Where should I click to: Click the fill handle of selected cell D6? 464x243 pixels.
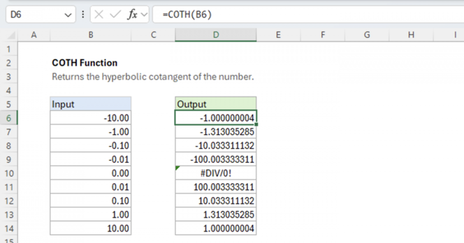click(x=256, y=123)
